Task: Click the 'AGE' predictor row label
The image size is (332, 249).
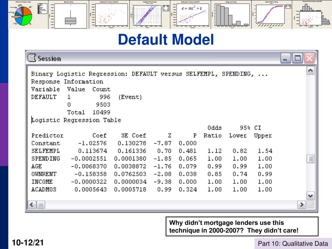Action: pos(37,166)
